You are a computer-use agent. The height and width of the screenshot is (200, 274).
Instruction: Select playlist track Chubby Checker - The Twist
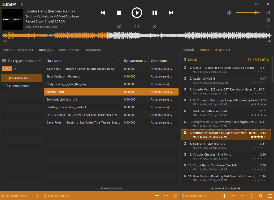(x=226, y=156)
